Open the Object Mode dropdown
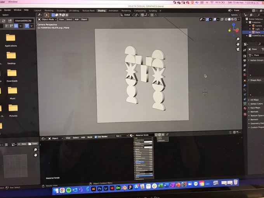 [x=47, y=19]
